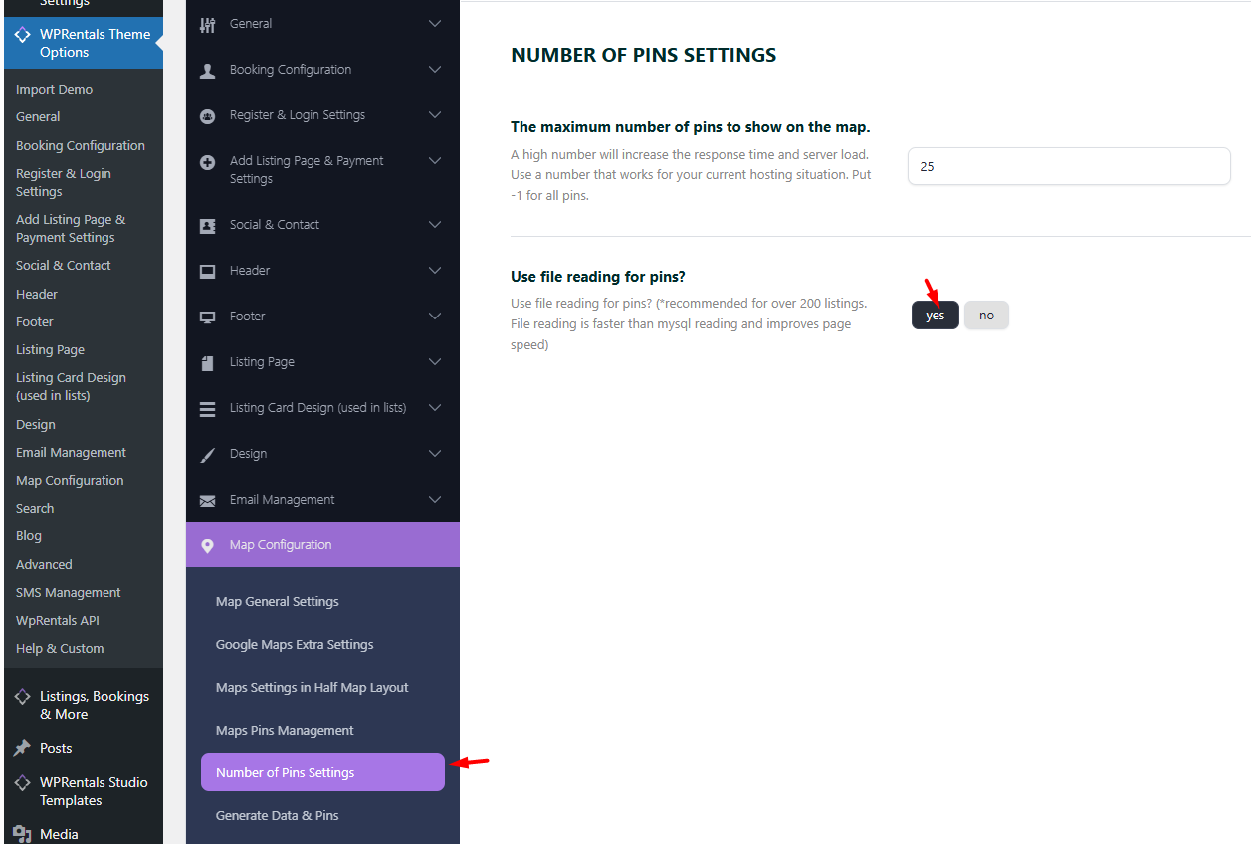Click the Listing Page document icon

pos(207,362)
